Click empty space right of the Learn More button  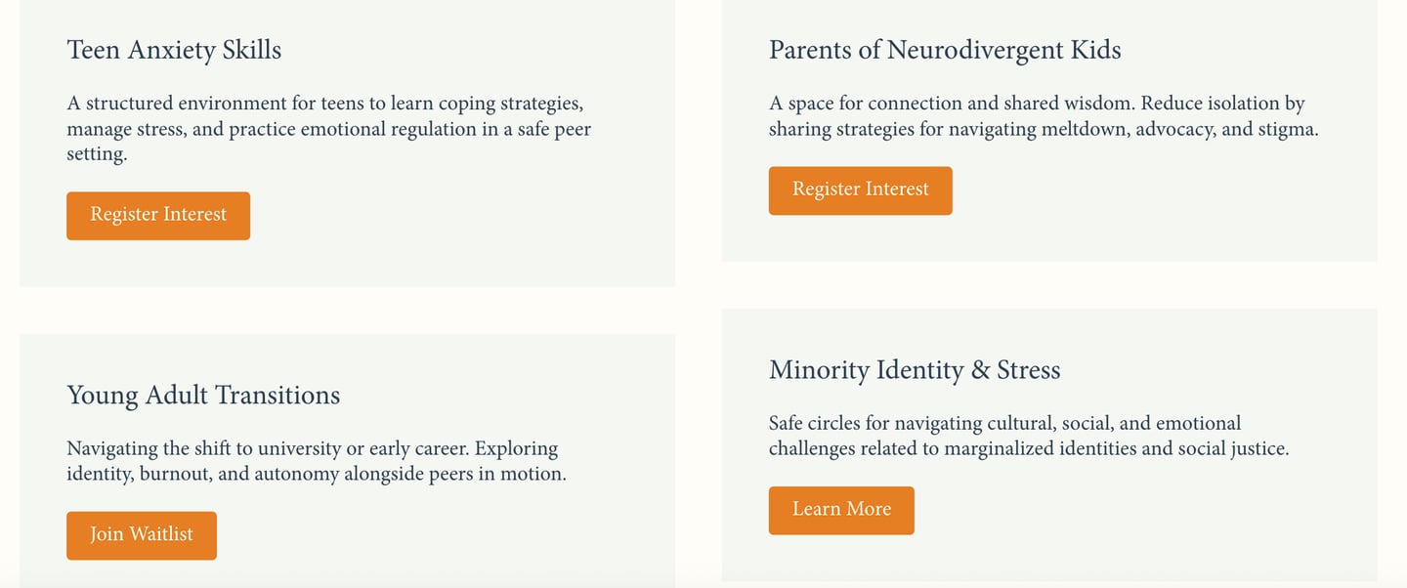coord(1124,510)
